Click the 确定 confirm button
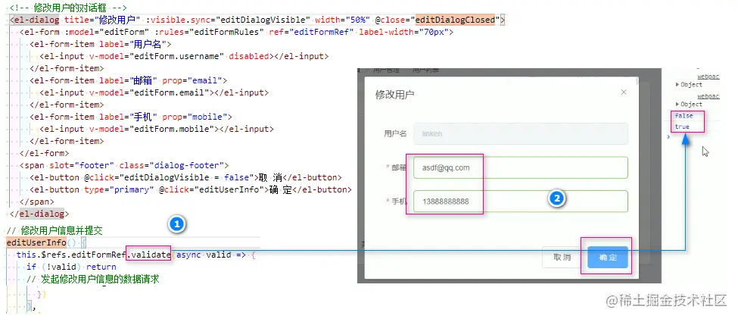 pos(608,258)
